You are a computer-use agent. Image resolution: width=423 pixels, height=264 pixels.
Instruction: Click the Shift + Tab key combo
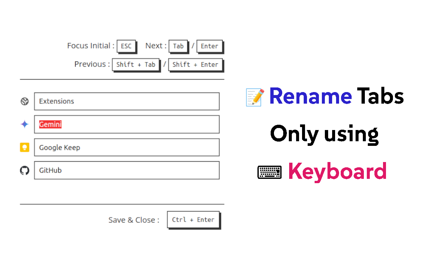click(x=136, y=64)
